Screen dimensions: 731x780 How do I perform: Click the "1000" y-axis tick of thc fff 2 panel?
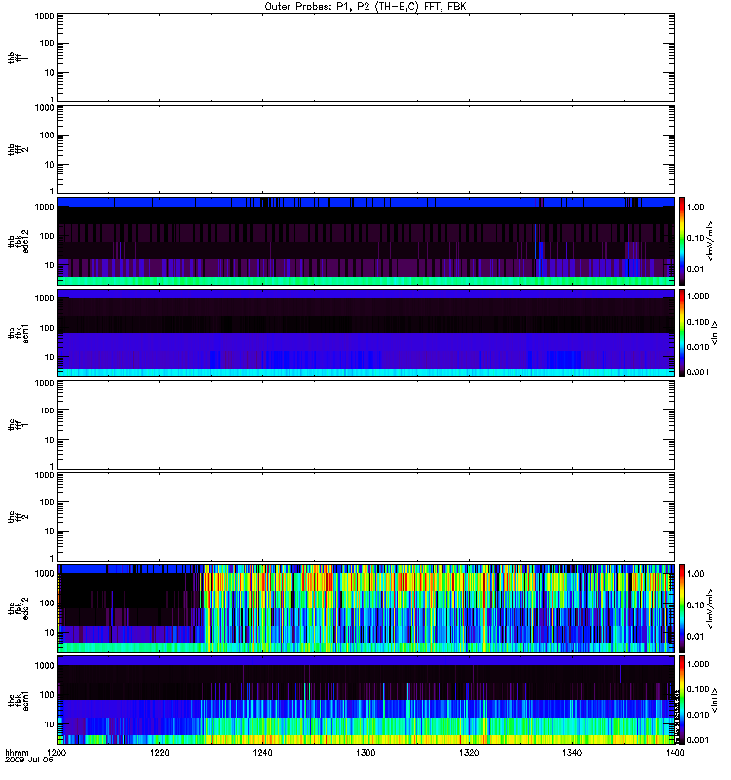click(44, 475)
